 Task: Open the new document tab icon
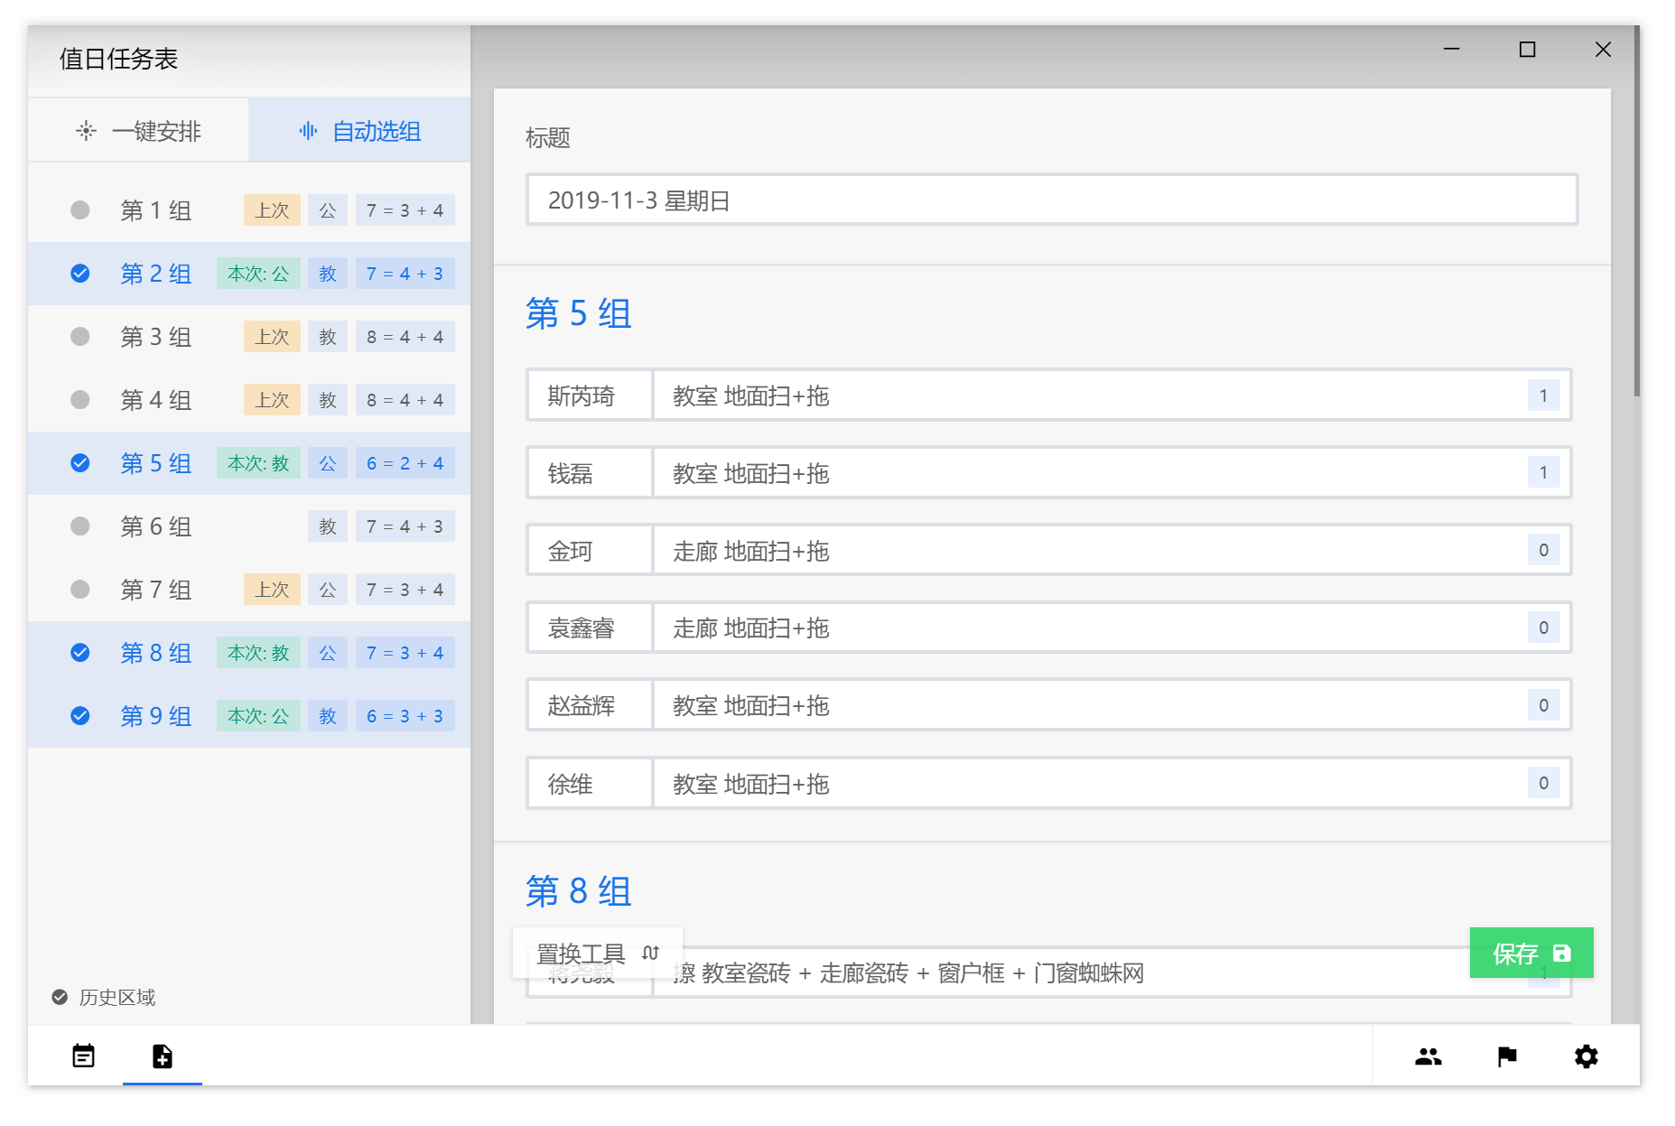163,1056
